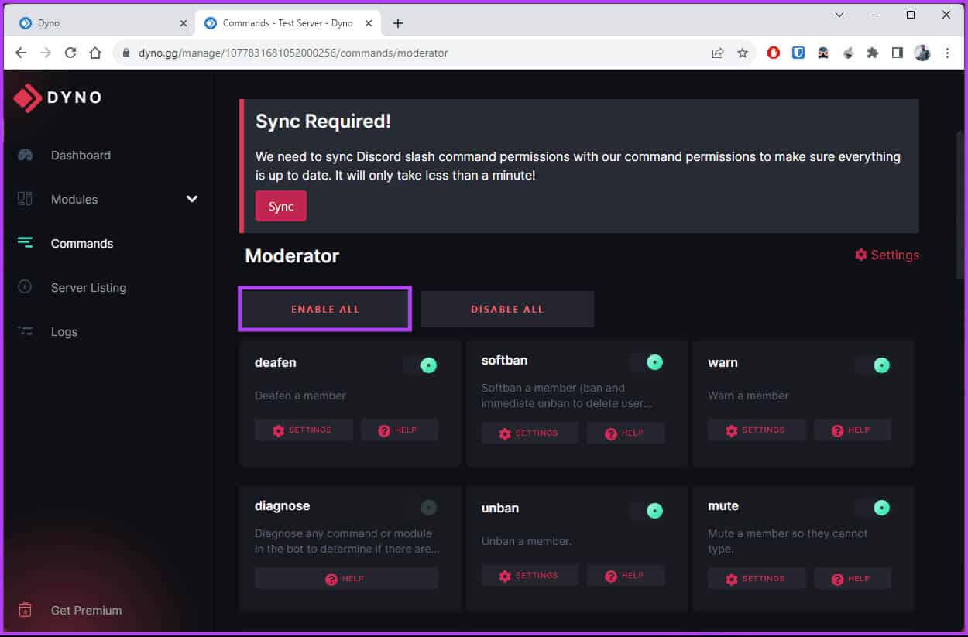The image size is (968, 637).
Task: Click the Dashboard gauge icon
Action: pyautogui.click(x=25, y=155)
